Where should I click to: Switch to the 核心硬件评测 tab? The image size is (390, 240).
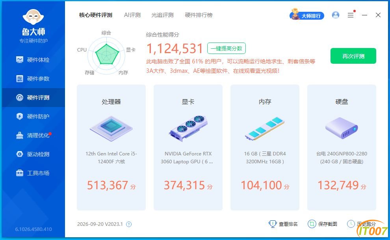(x=95, y=15)
